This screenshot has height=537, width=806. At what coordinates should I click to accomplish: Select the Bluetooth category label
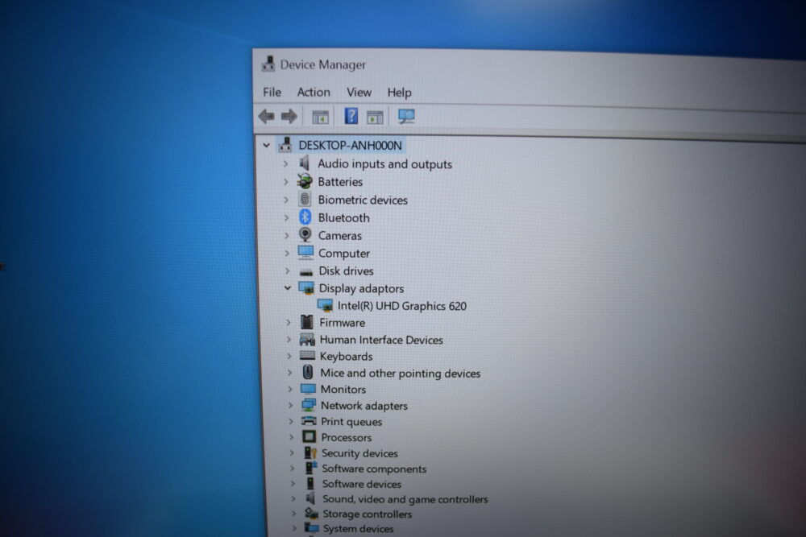[x=343, y=217]
